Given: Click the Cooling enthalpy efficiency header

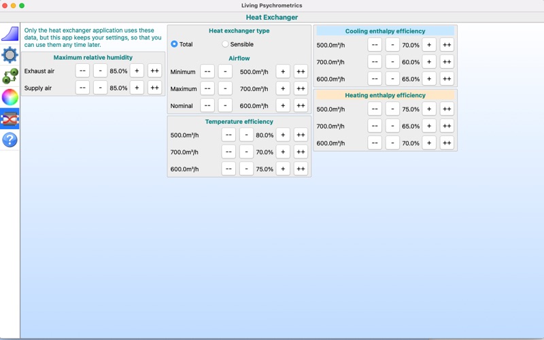Looking at the screenshot, I should (x=385, y=31).
